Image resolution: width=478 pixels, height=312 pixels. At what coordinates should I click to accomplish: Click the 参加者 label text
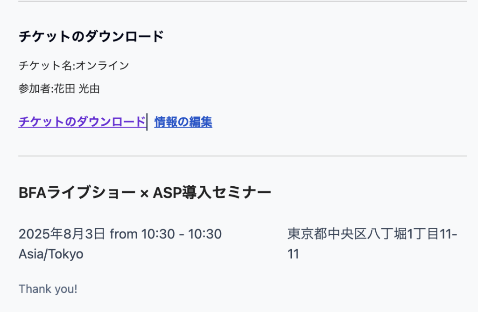pyautogui.click(x=35, y=88)
